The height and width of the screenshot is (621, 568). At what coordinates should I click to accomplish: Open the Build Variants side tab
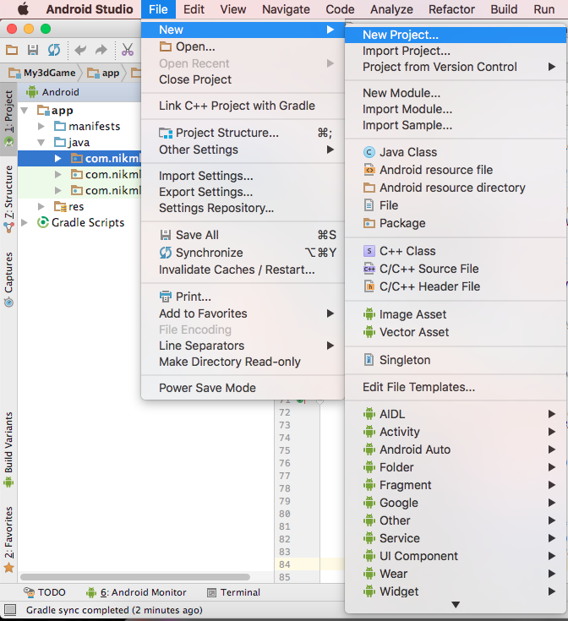8,449
